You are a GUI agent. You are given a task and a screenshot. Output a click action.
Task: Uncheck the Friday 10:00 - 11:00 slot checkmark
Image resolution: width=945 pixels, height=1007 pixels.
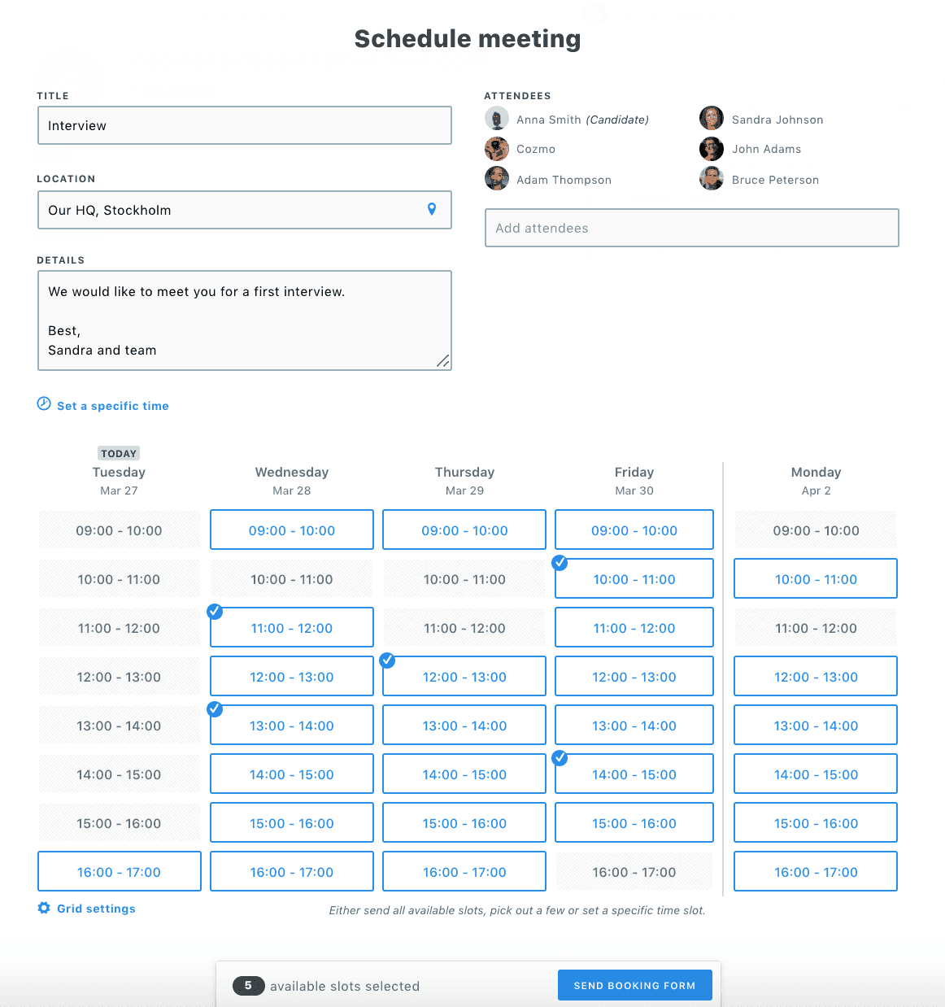point(560,563)
